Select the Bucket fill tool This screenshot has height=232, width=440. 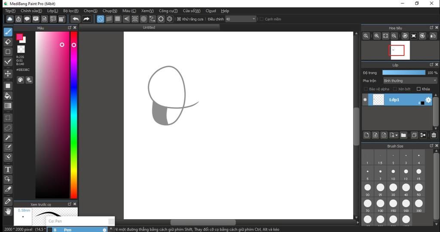(8, 96)
